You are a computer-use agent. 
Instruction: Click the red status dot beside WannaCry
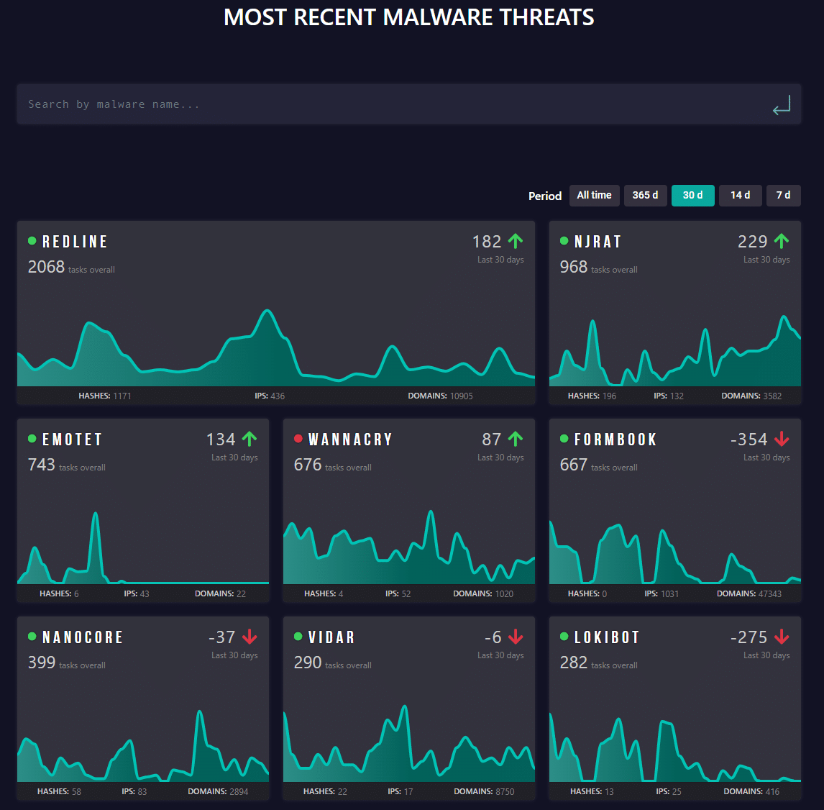point(298,439)
